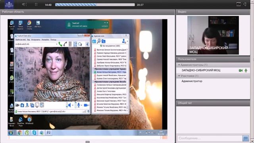The height and width of the screenshot is (143, 254).
Task: Send chat message with the blue button
Action: 246,138
